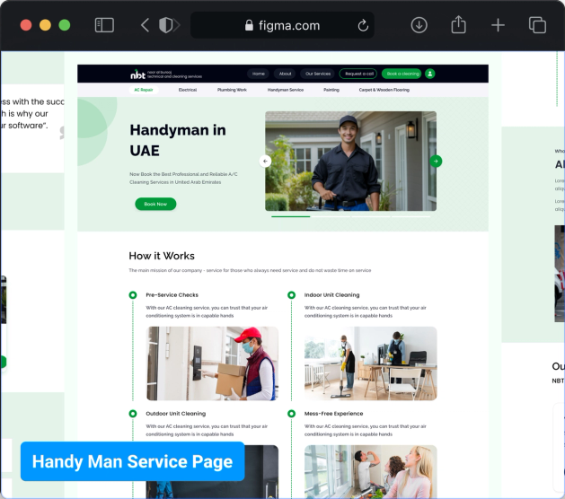Click the Pre-Service Checks step marker
Viewport: 565px width, 499px height.
pos(133,295)
